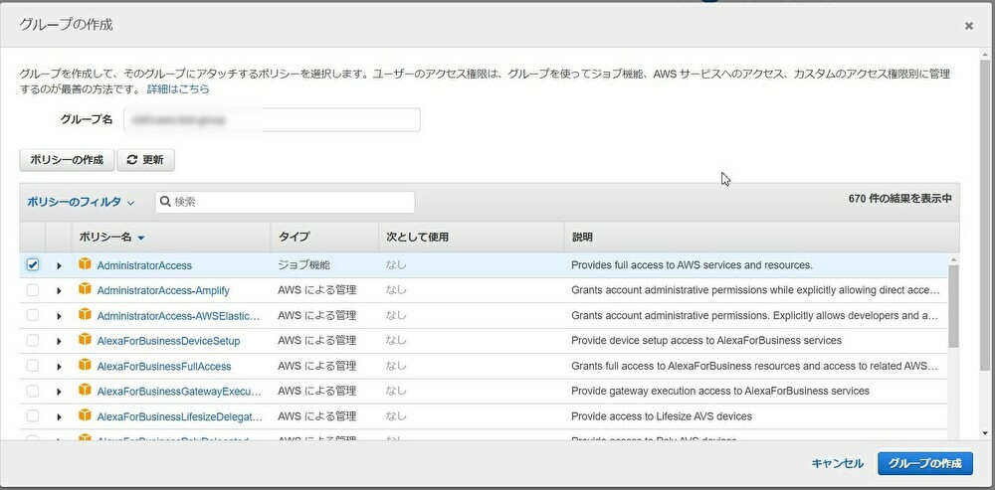Focus the policy 検索 search field
The height and width of the screenshot is (490, 995).
285,202
